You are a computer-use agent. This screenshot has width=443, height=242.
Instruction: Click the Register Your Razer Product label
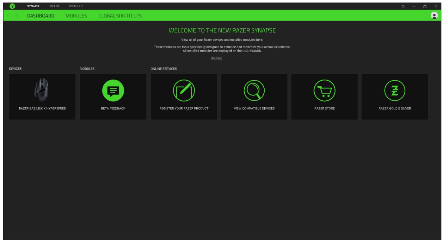pos(184,109)
